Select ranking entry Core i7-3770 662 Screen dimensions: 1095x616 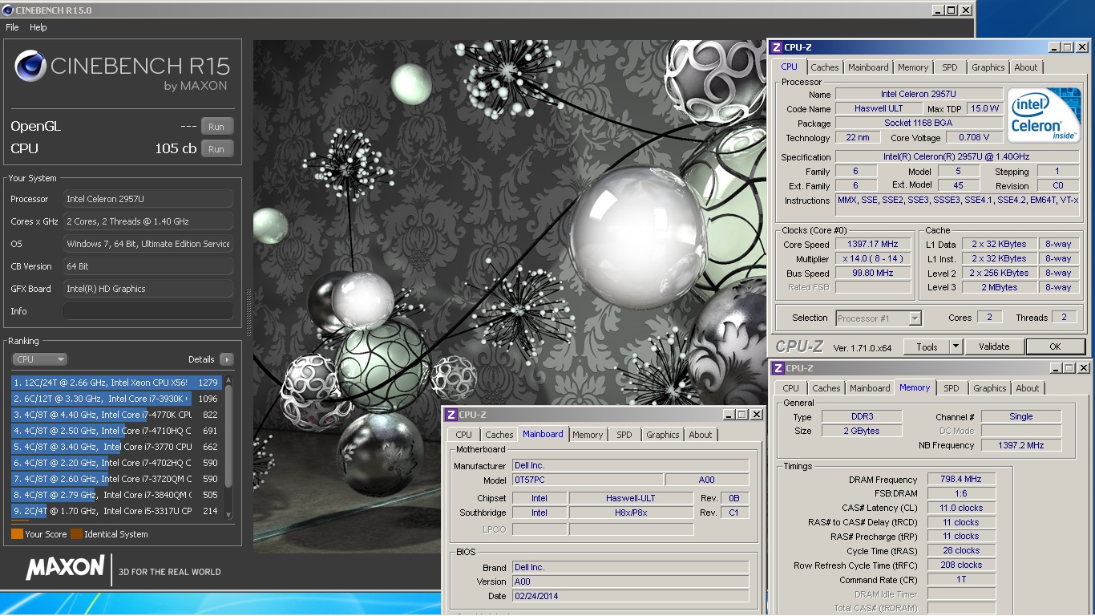pos(116,447)
